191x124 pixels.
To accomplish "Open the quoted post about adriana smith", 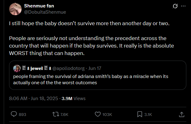I will point(98,75).
